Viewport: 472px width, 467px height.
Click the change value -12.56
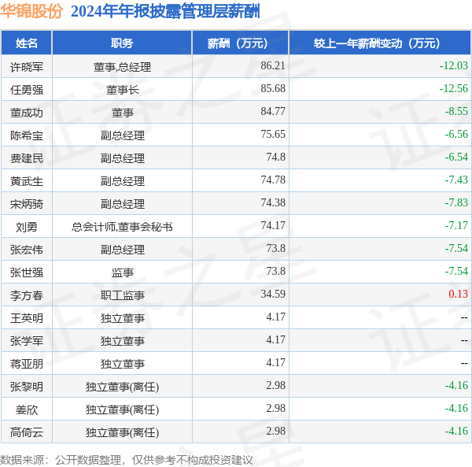point(453,88)
